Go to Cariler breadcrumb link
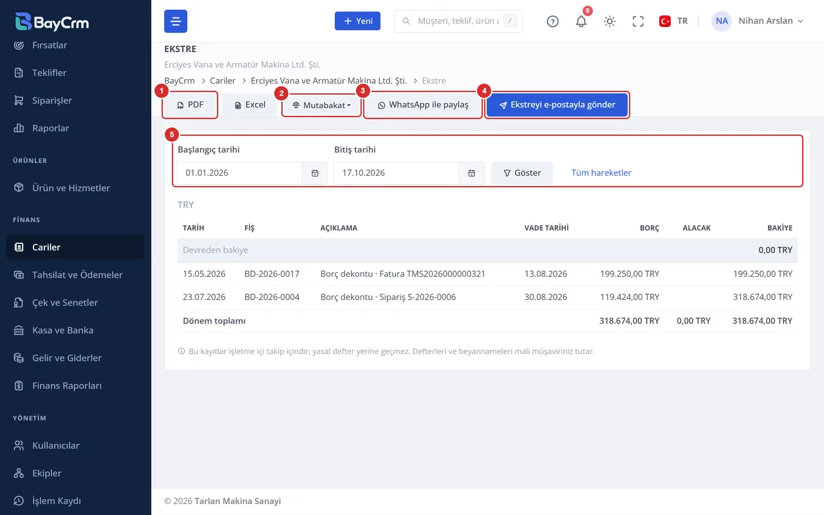The width and height of the screenshot is (824, 515). (223, 80)
